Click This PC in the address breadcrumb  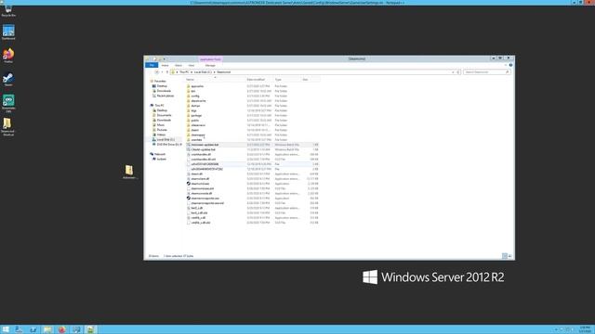pos(184,72)
